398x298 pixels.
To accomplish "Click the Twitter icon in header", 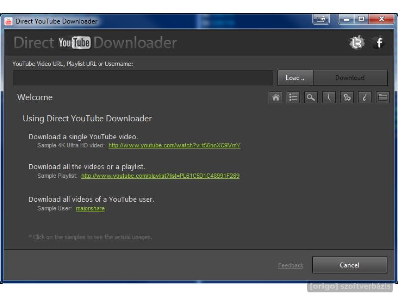I will coord(357,43).
